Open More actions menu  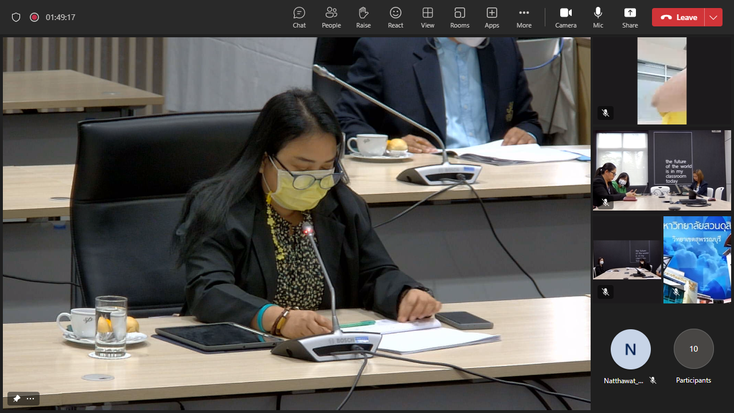[x=524, y=17]
